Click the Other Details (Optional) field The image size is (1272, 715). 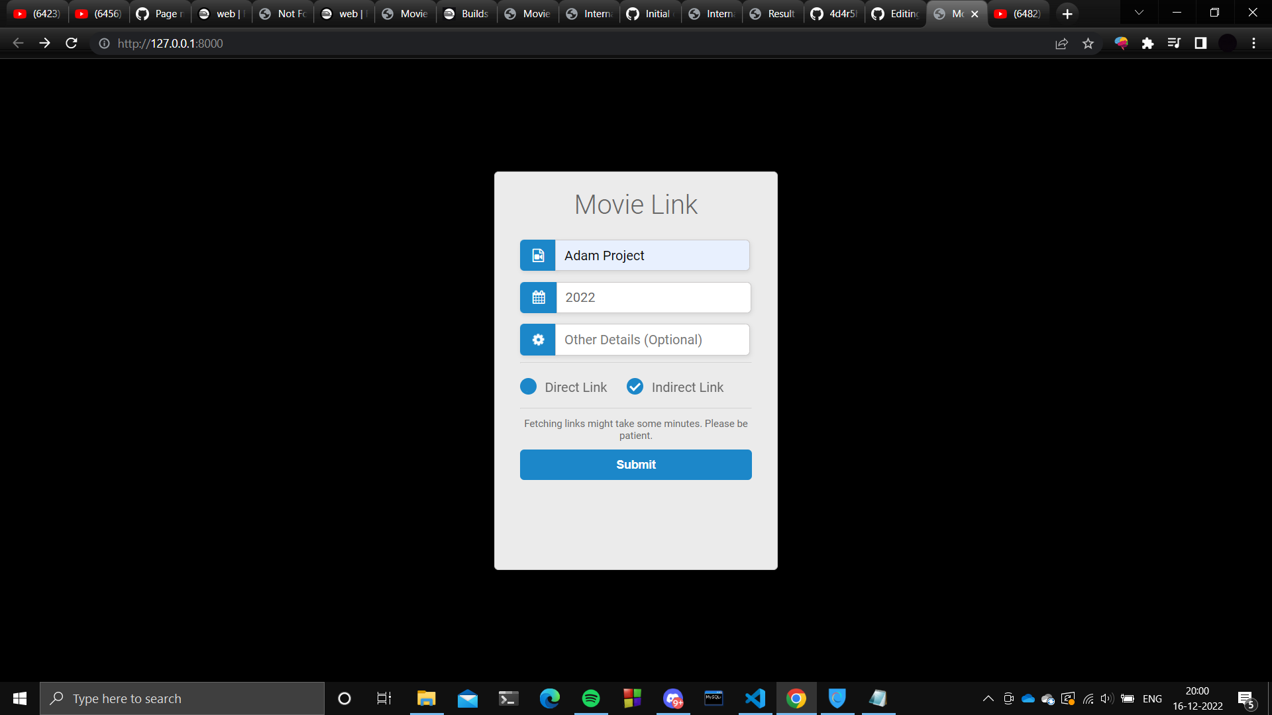point(652,340)
